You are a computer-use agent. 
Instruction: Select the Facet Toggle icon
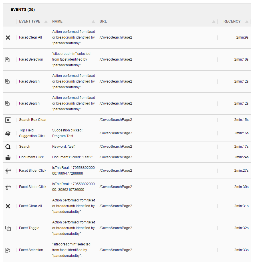(8, 228)
